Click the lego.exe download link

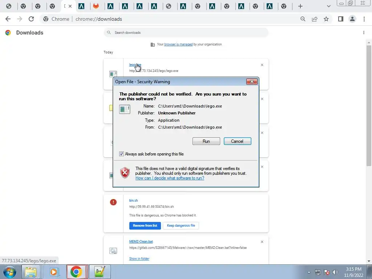pyautogui.click(x=135, y=65)
